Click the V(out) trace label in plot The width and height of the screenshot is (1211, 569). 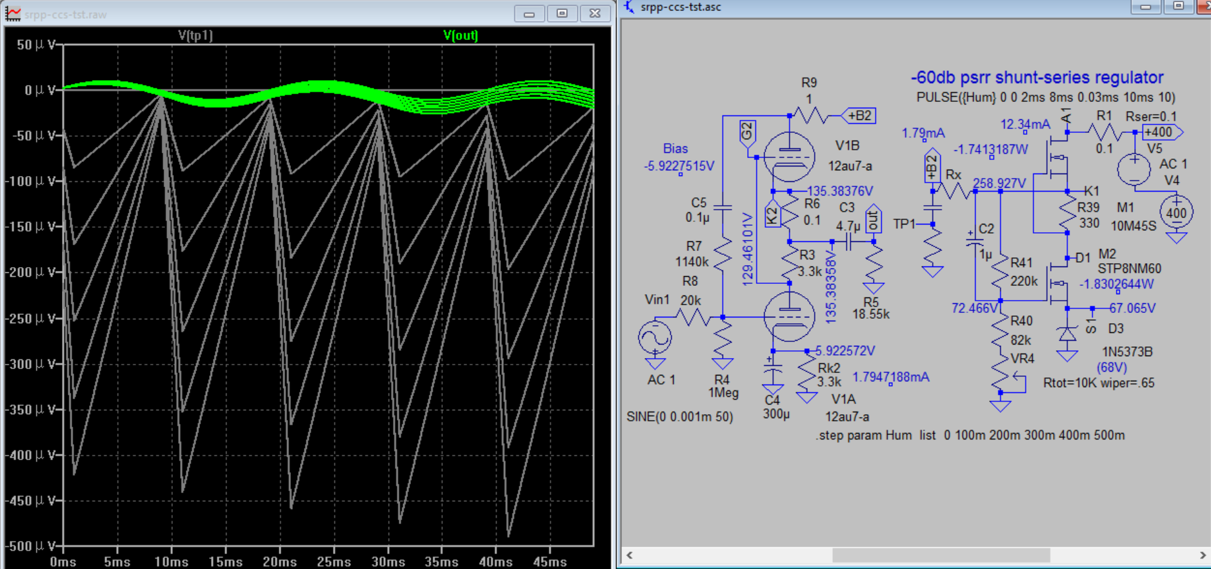tap(460, 35)
